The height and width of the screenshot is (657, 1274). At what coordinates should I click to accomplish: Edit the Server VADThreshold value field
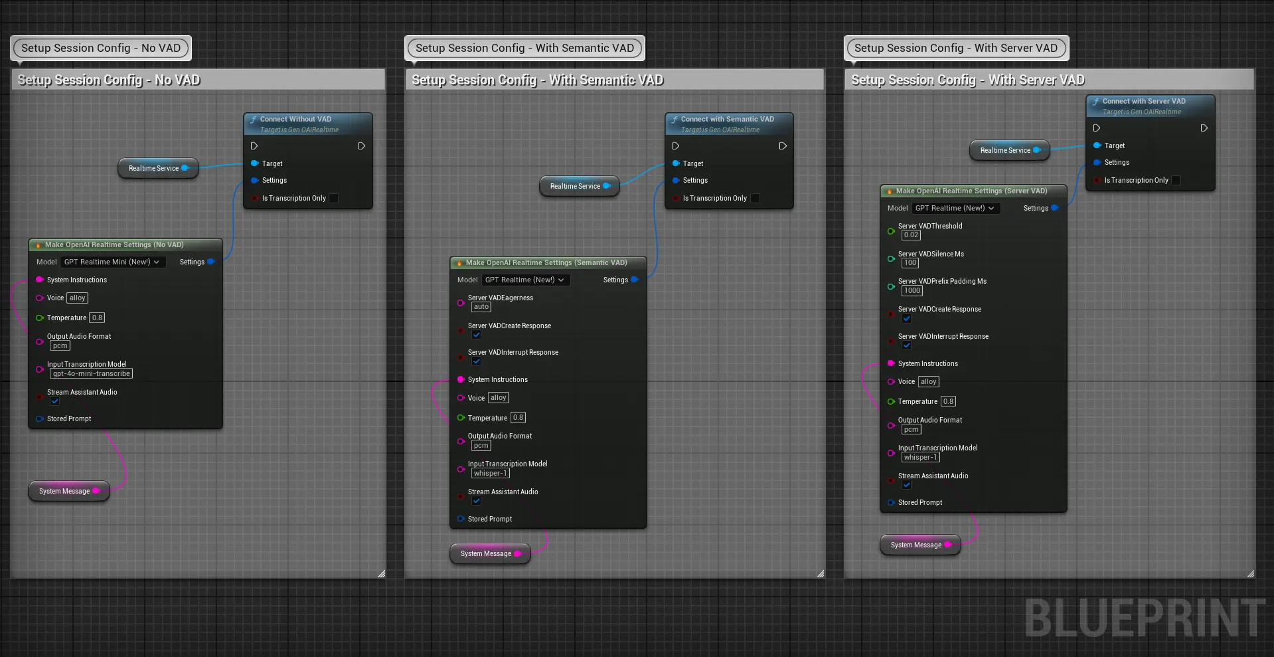[910, 235]
